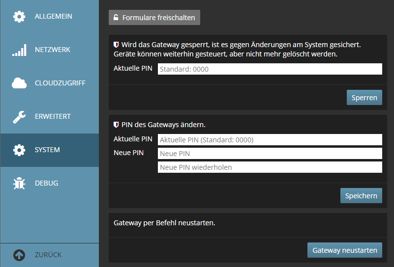Focus the Standard: 0000 PIN field
The height and width of the screenshot is (267, 394).
tap(270, 69)
